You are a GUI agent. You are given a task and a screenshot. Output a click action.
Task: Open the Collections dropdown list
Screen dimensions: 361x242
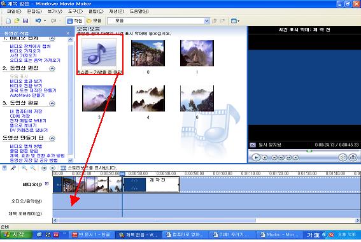206,21
